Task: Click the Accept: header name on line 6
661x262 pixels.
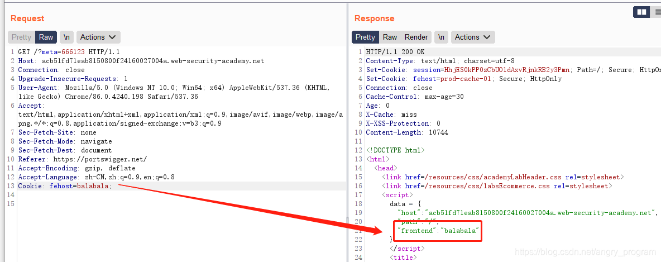Action: (x=30, y=106)
